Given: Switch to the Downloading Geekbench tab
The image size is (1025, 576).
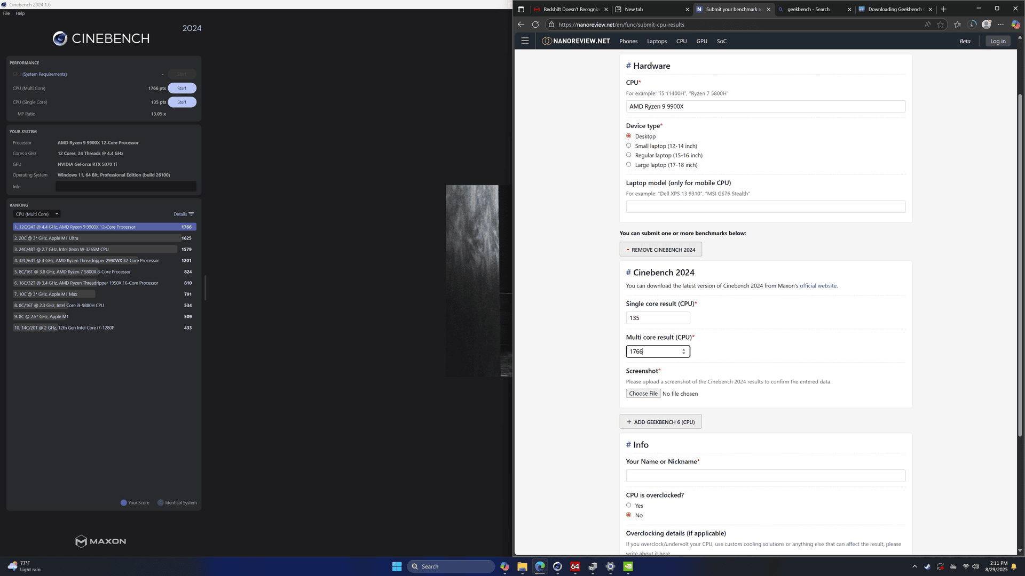Looking at the screenshot, I should [x=894, y=9].
